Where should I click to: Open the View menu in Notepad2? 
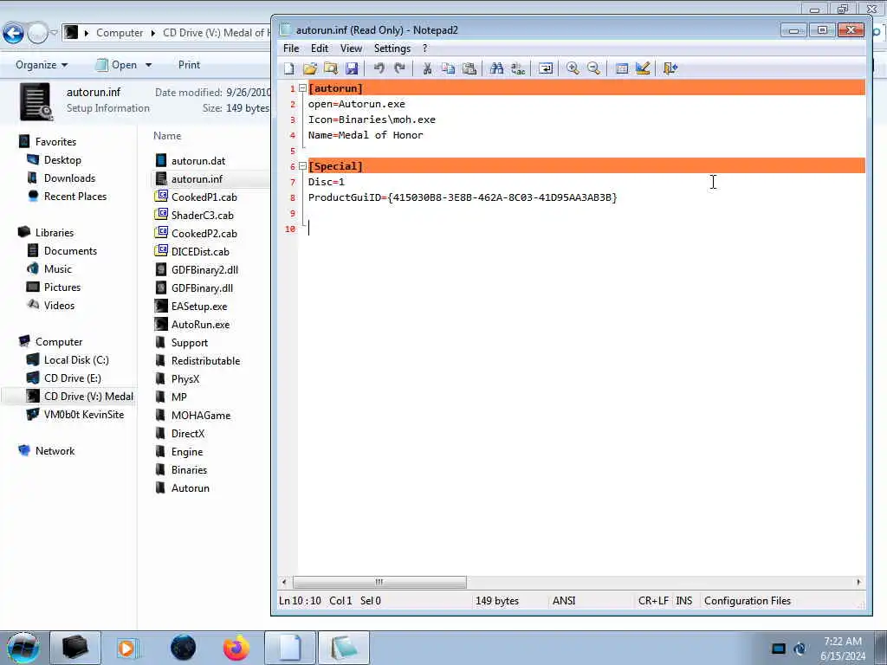coord(351,48)
